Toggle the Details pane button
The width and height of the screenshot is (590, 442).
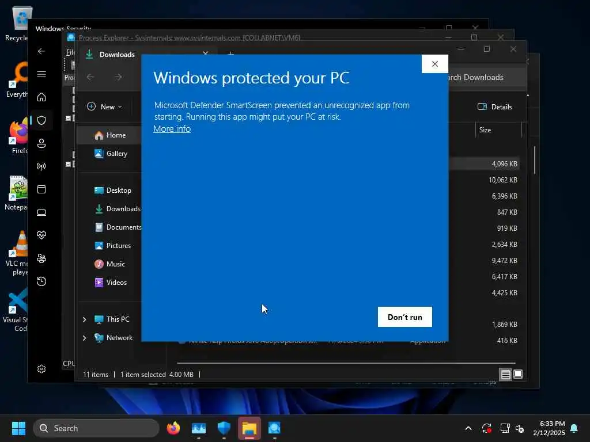pos(494,106)
